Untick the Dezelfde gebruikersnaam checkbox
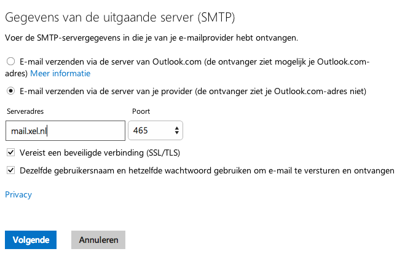This screenshot has width=405, height=254. (10, 170)
